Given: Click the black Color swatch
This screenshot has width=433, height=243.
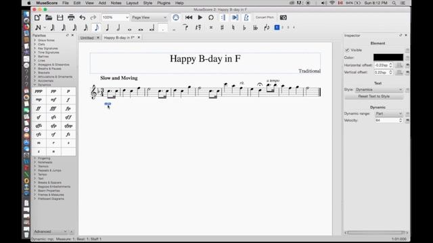Looking at the screenshot, I should point(388,57).
